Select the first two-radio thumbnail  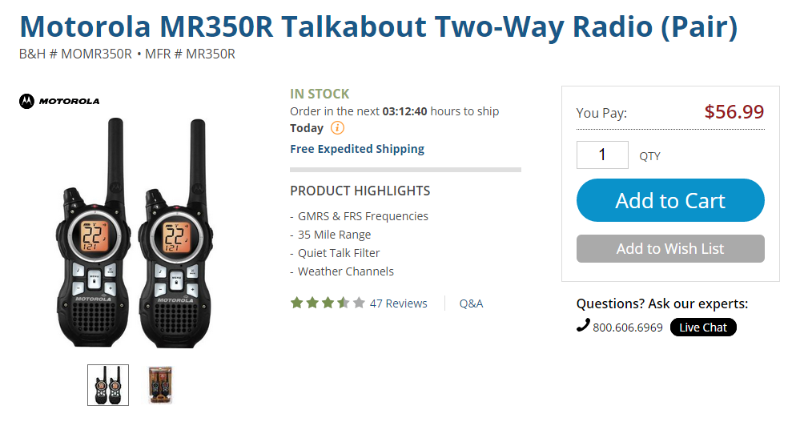click(108, 384)
